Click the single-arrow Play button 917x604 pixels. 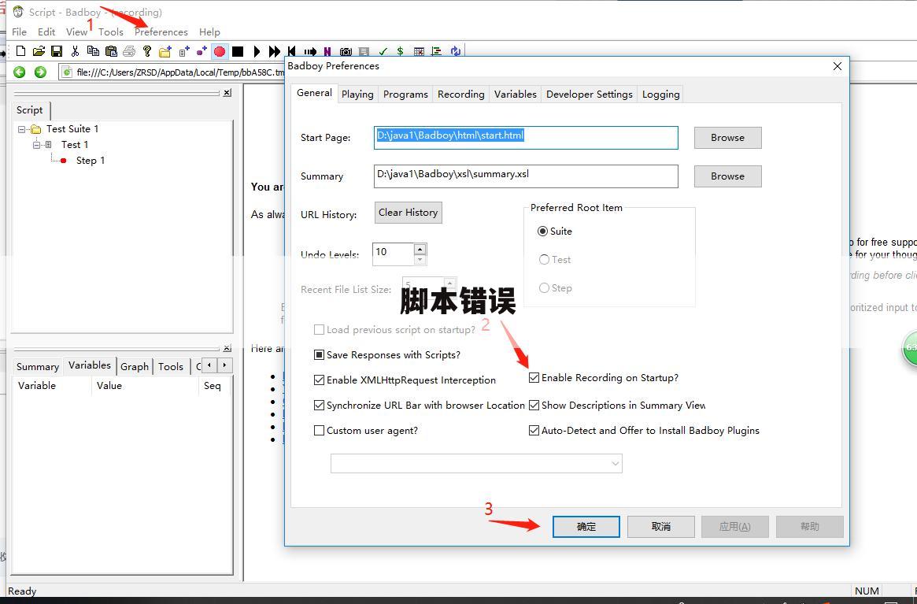256,51
